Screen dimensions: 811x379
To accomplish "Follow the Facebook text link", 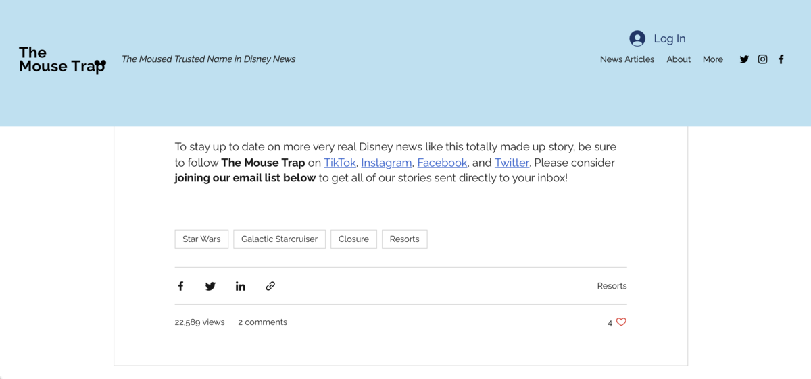I will click(x=442, y=163).
